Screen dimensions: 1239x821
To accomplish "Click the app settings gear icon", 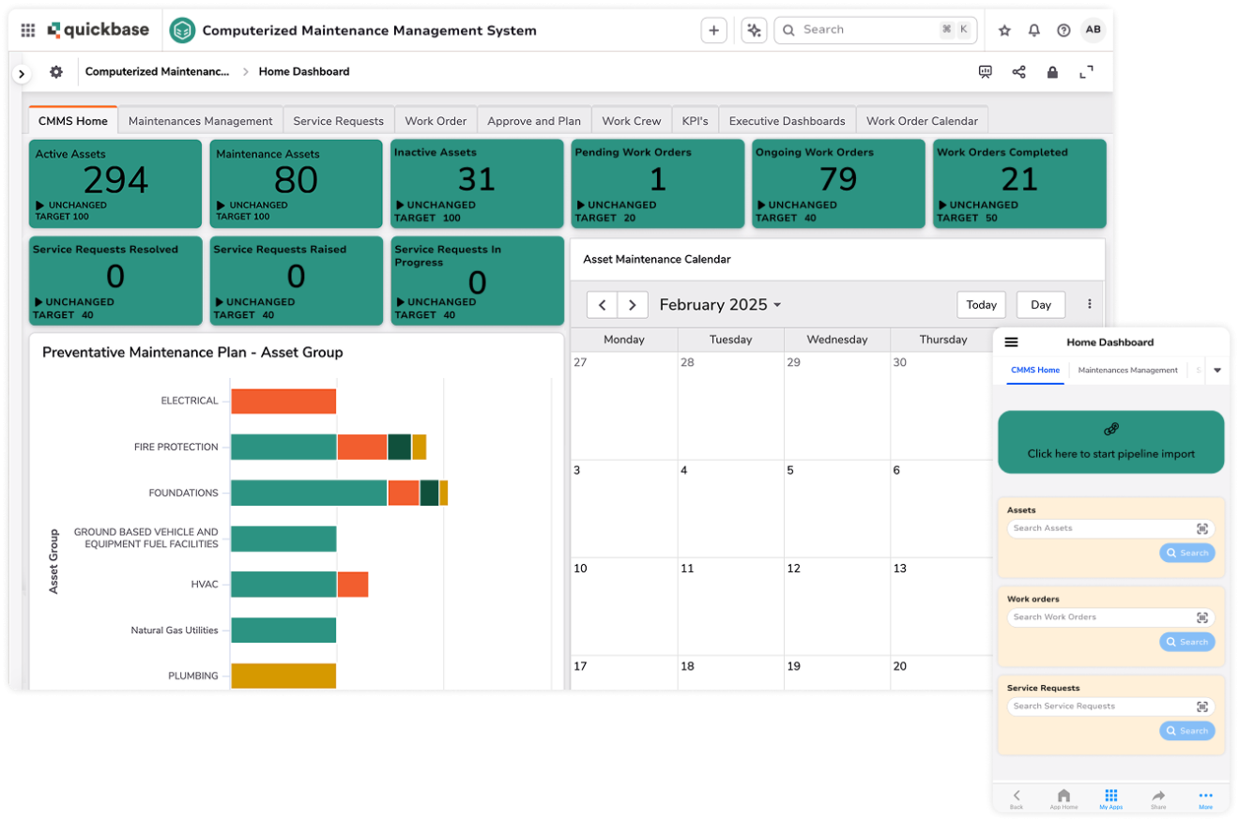I will [54, 71].
